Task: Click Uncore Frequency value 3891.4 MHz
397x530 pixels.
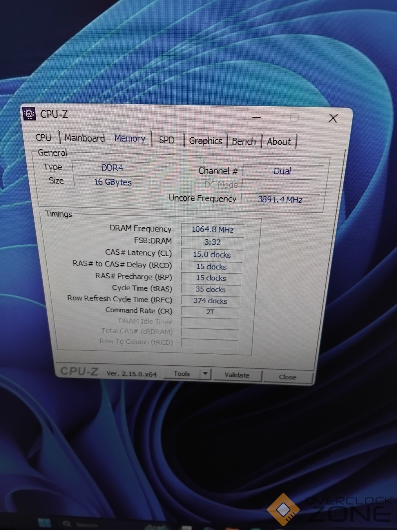Action: click(280, 199)
